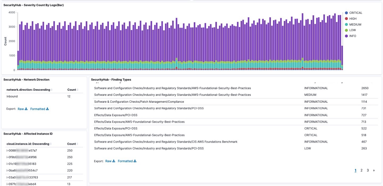Click finding count 731
Viewport: 383px width, 186px height.
(364, 108)
